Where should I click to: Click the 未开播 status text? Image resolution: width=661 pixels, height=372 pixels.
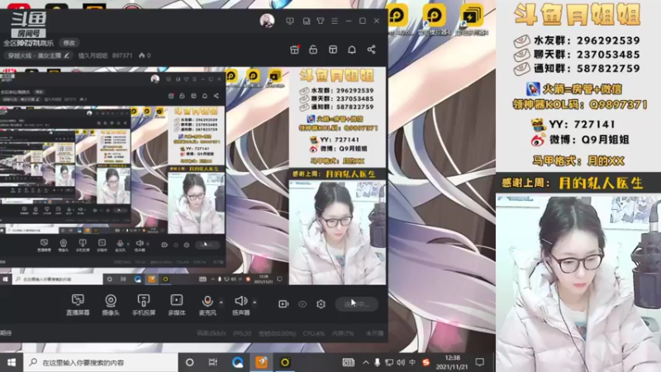click(x=375, y=333)
